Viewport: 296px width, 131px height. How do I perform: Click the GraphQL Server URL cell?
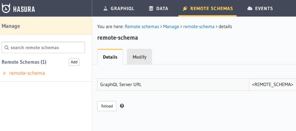coord(173,84)
